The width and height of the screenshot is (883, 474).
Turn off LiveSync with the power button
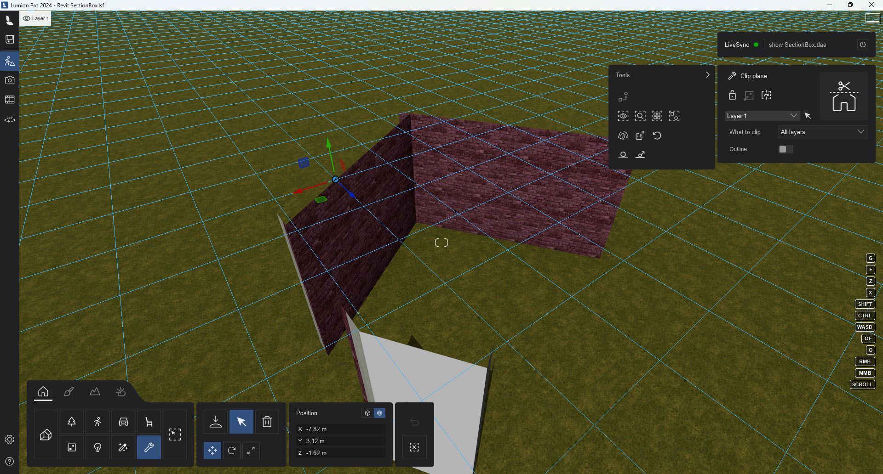click(x=863, y=45)
